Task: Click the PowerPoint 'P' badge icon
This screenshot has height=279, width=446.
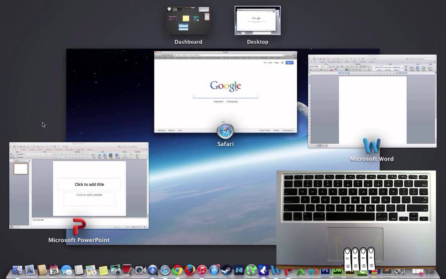Action: 79,227
